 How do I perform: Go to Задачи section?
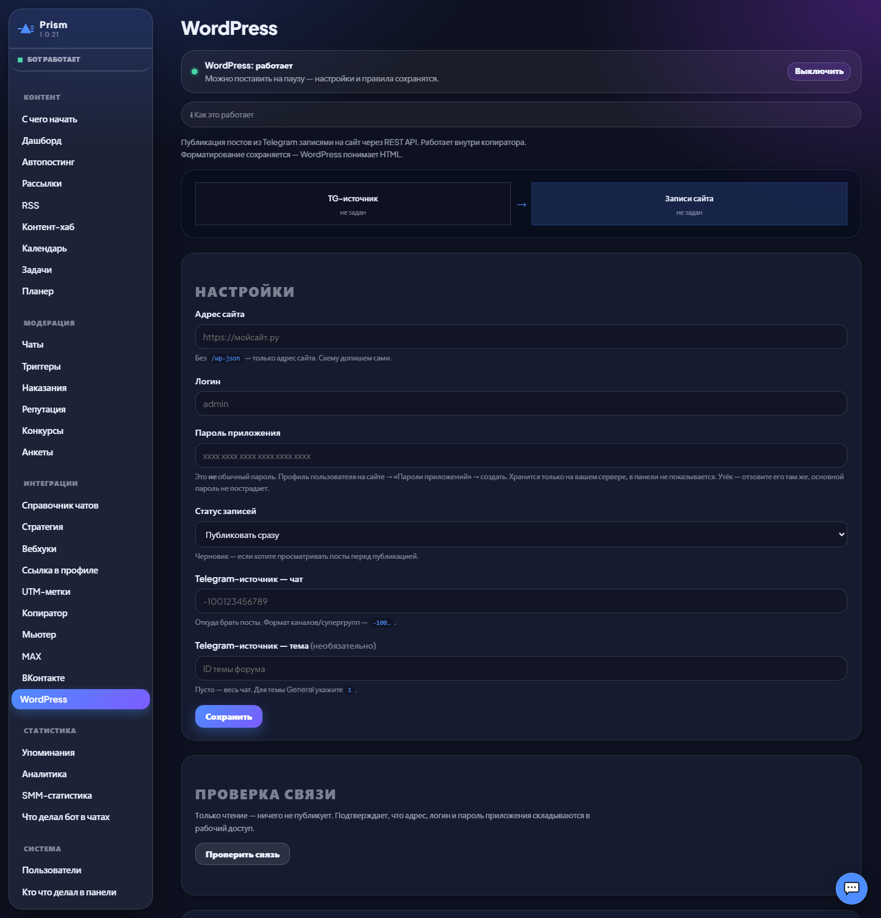[x=37, y=270]
